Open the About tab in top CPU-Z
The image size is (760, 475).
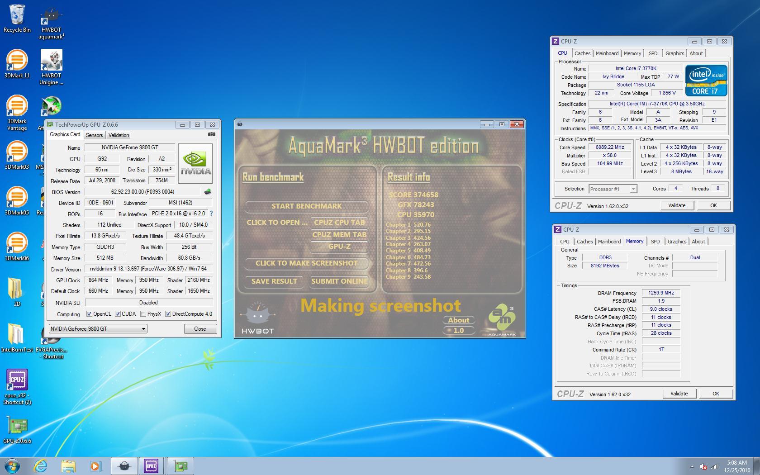pos(696,53)
